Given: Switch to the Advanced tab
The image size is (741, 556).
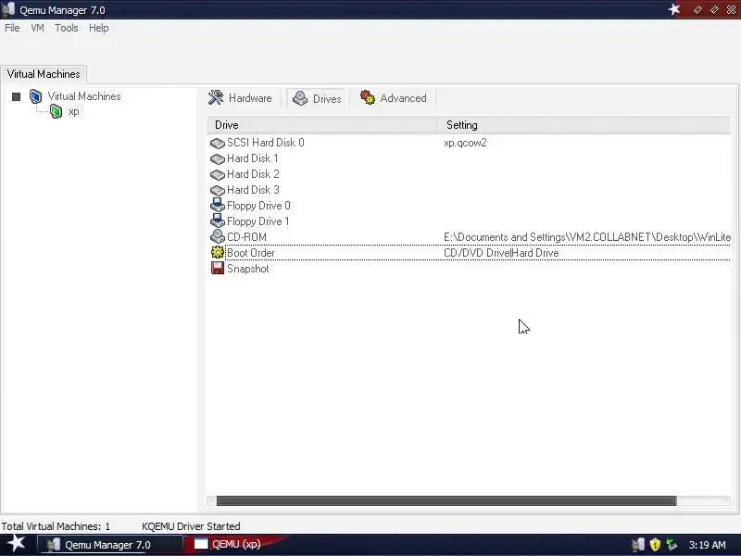Looking at the screenshot, I should [394, 98].
